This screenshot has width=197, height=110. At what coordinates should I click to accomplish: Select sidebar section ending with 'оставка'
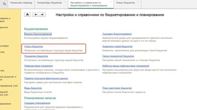4,46
